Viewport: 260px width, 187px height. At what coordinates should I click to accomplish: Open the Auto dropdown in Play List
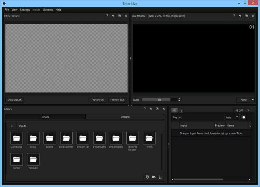[232, 117]
